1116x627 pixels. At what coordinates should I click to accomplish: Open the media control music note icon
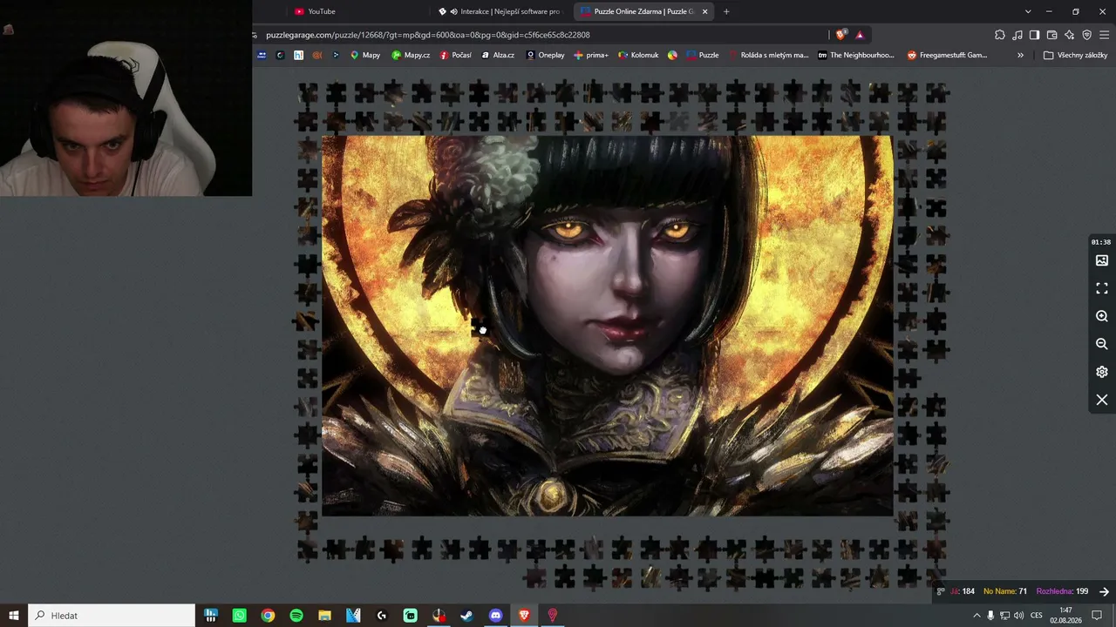pyautogui.click(x=1017, y=35)
